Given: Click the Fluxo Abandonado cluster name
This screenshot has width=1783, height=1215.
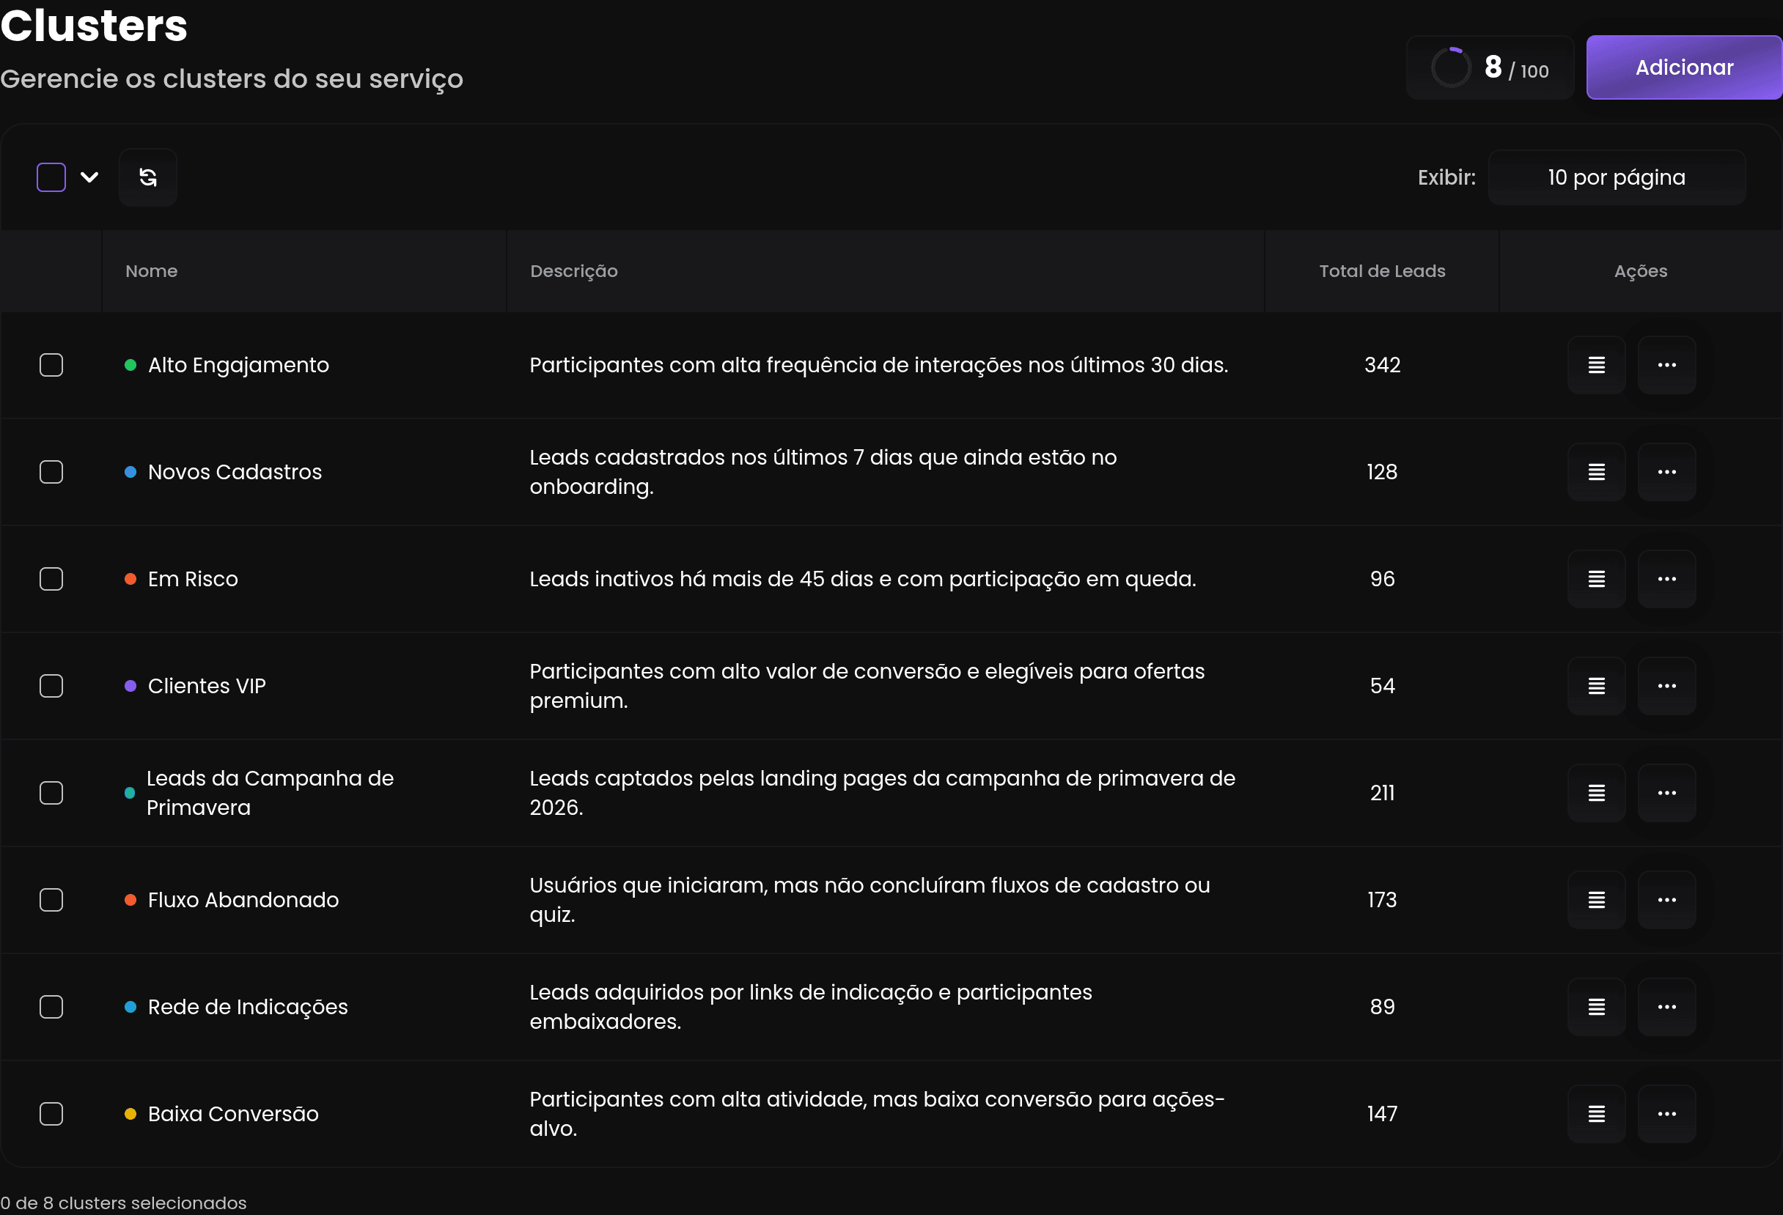Looking at the screenshot, I should click(243, 900).
